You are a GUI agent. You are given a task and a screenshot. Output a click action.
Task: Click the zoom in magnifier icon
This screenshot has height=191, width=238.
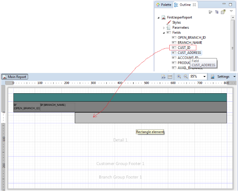179,77
